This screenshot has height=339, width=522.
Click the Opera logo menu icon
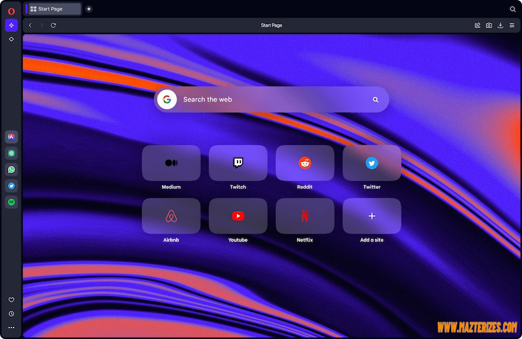11,11
